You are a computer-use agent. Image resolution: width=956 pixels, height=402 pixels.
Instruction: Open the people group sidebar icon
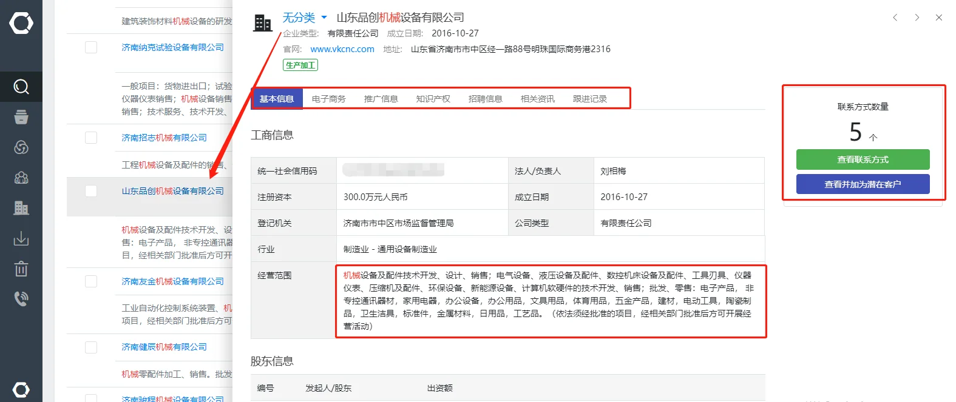click(21, 178)
